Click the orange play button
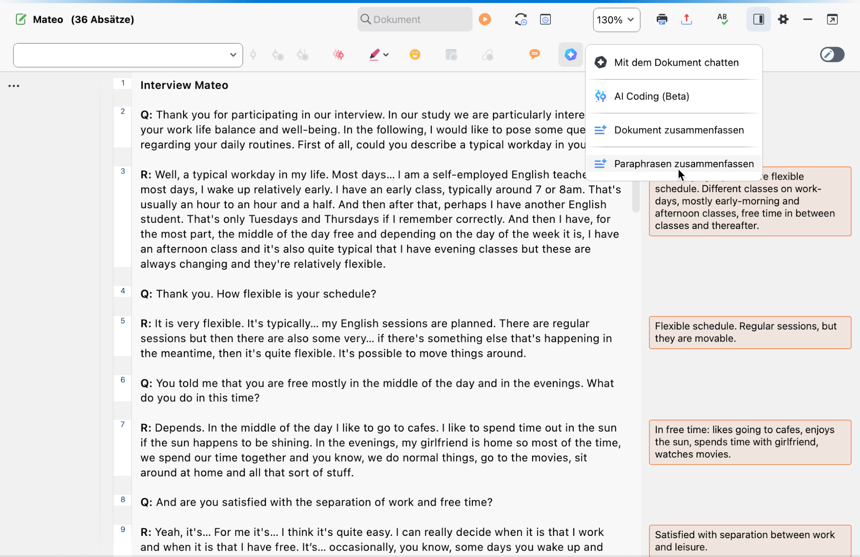The width and height of the screenshot is (860, 557). pos(485,19)
